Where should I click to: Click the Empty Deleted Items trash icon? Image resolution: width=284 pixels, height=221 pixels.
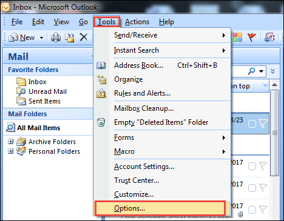101,122
